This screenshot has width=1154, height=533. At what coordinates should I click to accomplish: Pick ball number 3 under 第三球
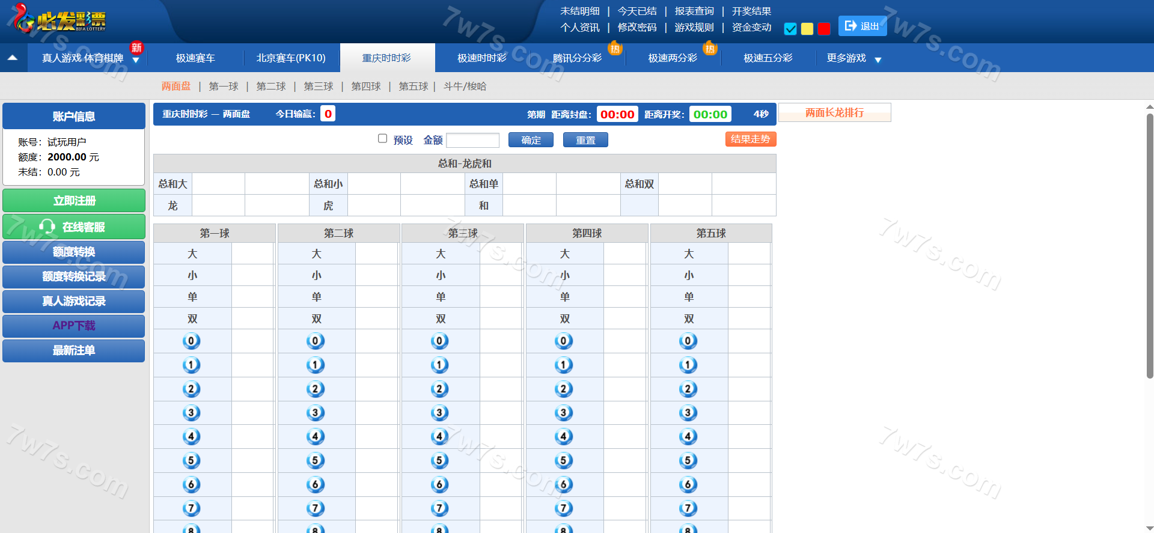point(439,413)
